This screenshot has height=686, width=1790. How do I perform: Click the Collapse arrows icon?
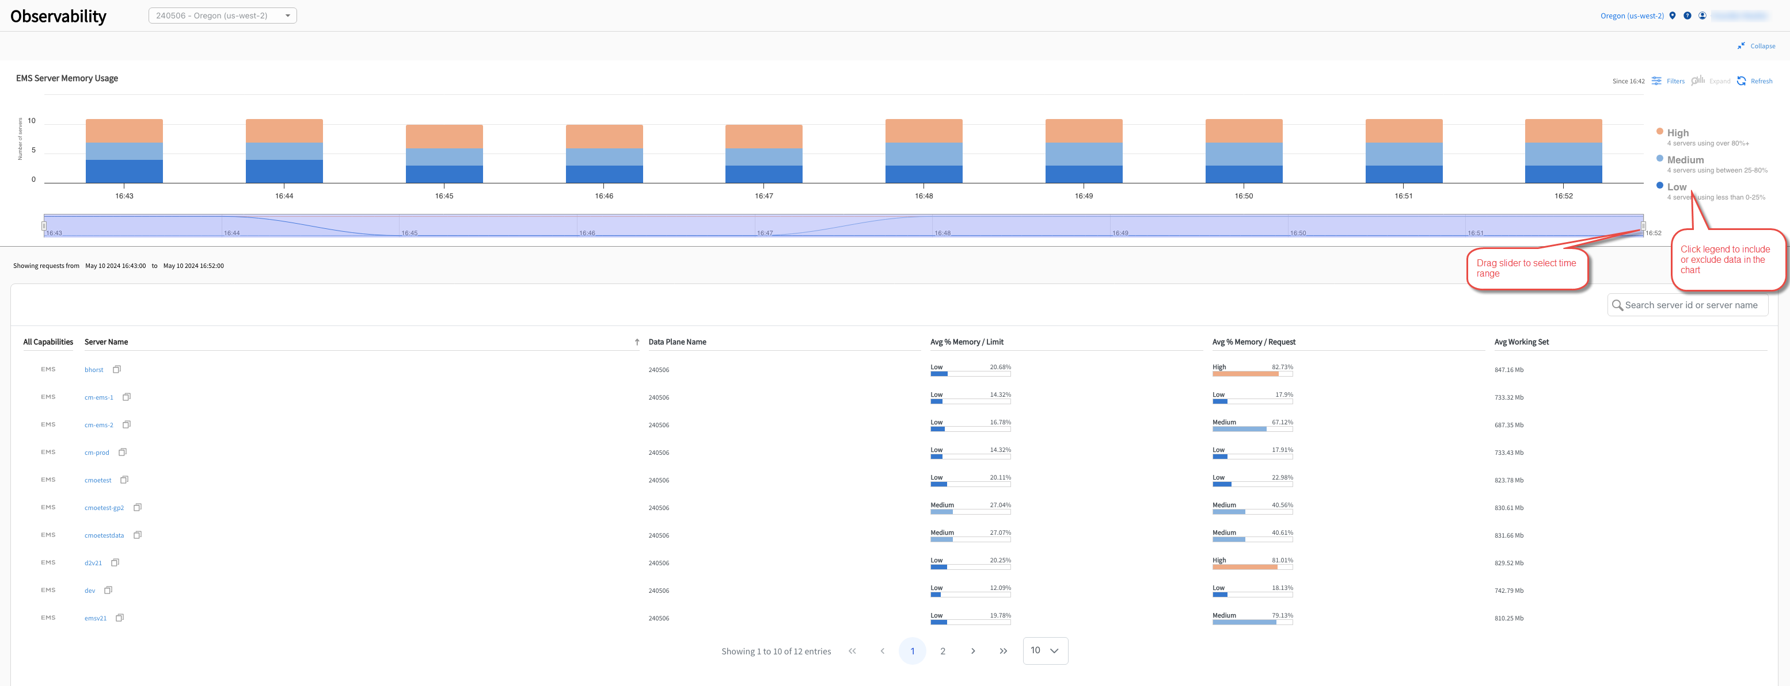(x=1742, y=46)
